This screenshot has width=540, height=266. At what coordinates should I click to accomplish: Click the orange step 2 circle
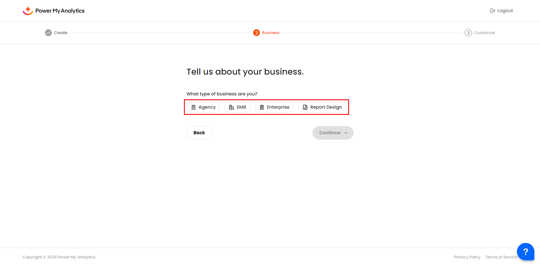point(256,33)
